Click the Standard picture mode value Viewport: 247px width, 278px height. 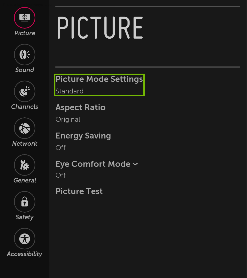pos(69,91)
